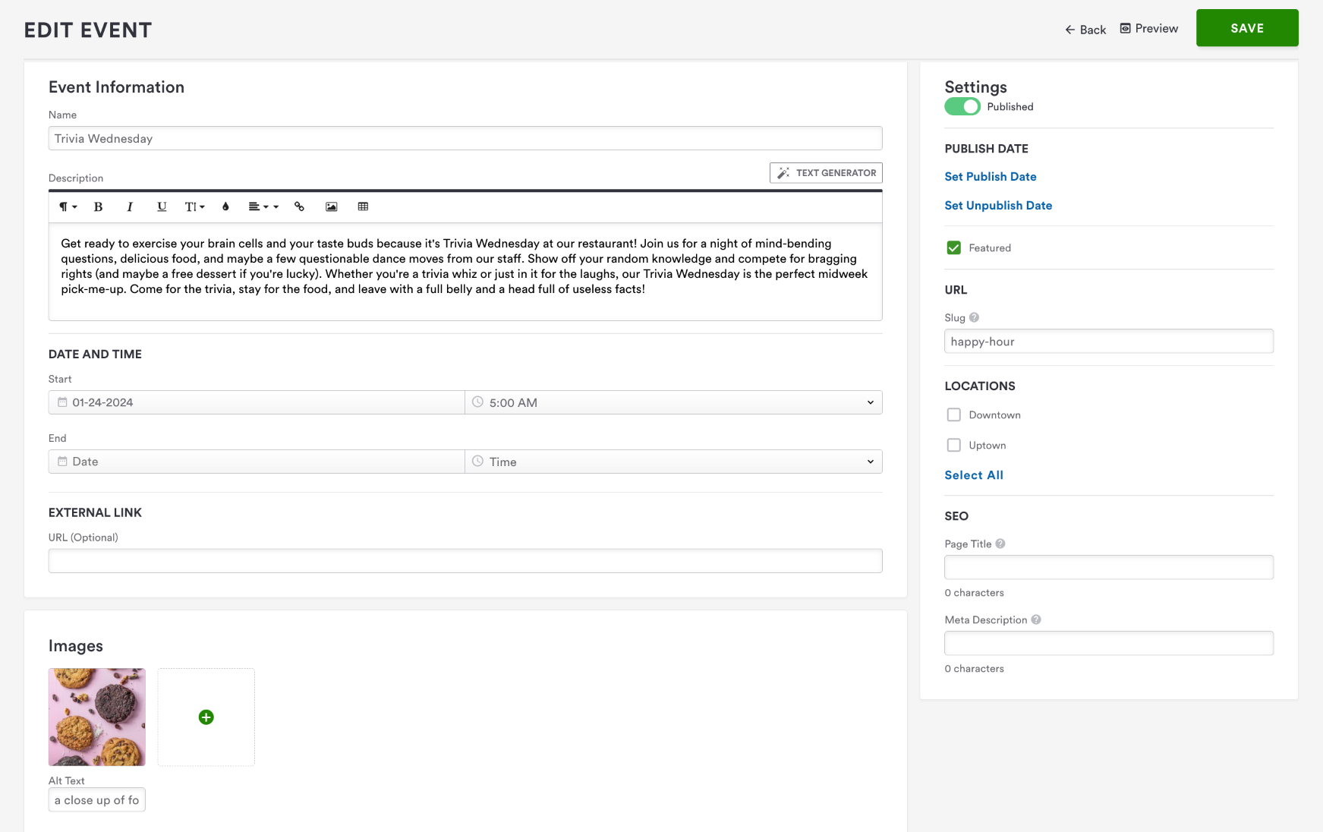Open the paragraph format dropdown

[x=68, y=206]
